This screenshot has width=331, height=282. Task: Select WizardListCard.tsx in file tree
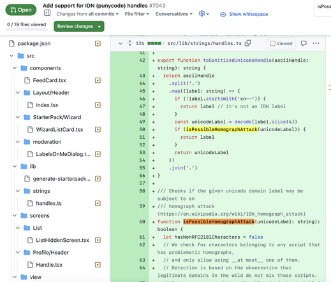pyautogui.click(x=59, y=129)
